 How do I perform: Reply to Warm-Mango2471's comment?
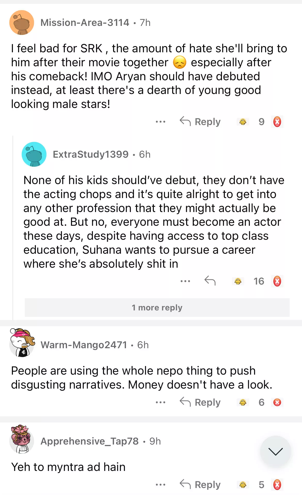tap(200, 402)
